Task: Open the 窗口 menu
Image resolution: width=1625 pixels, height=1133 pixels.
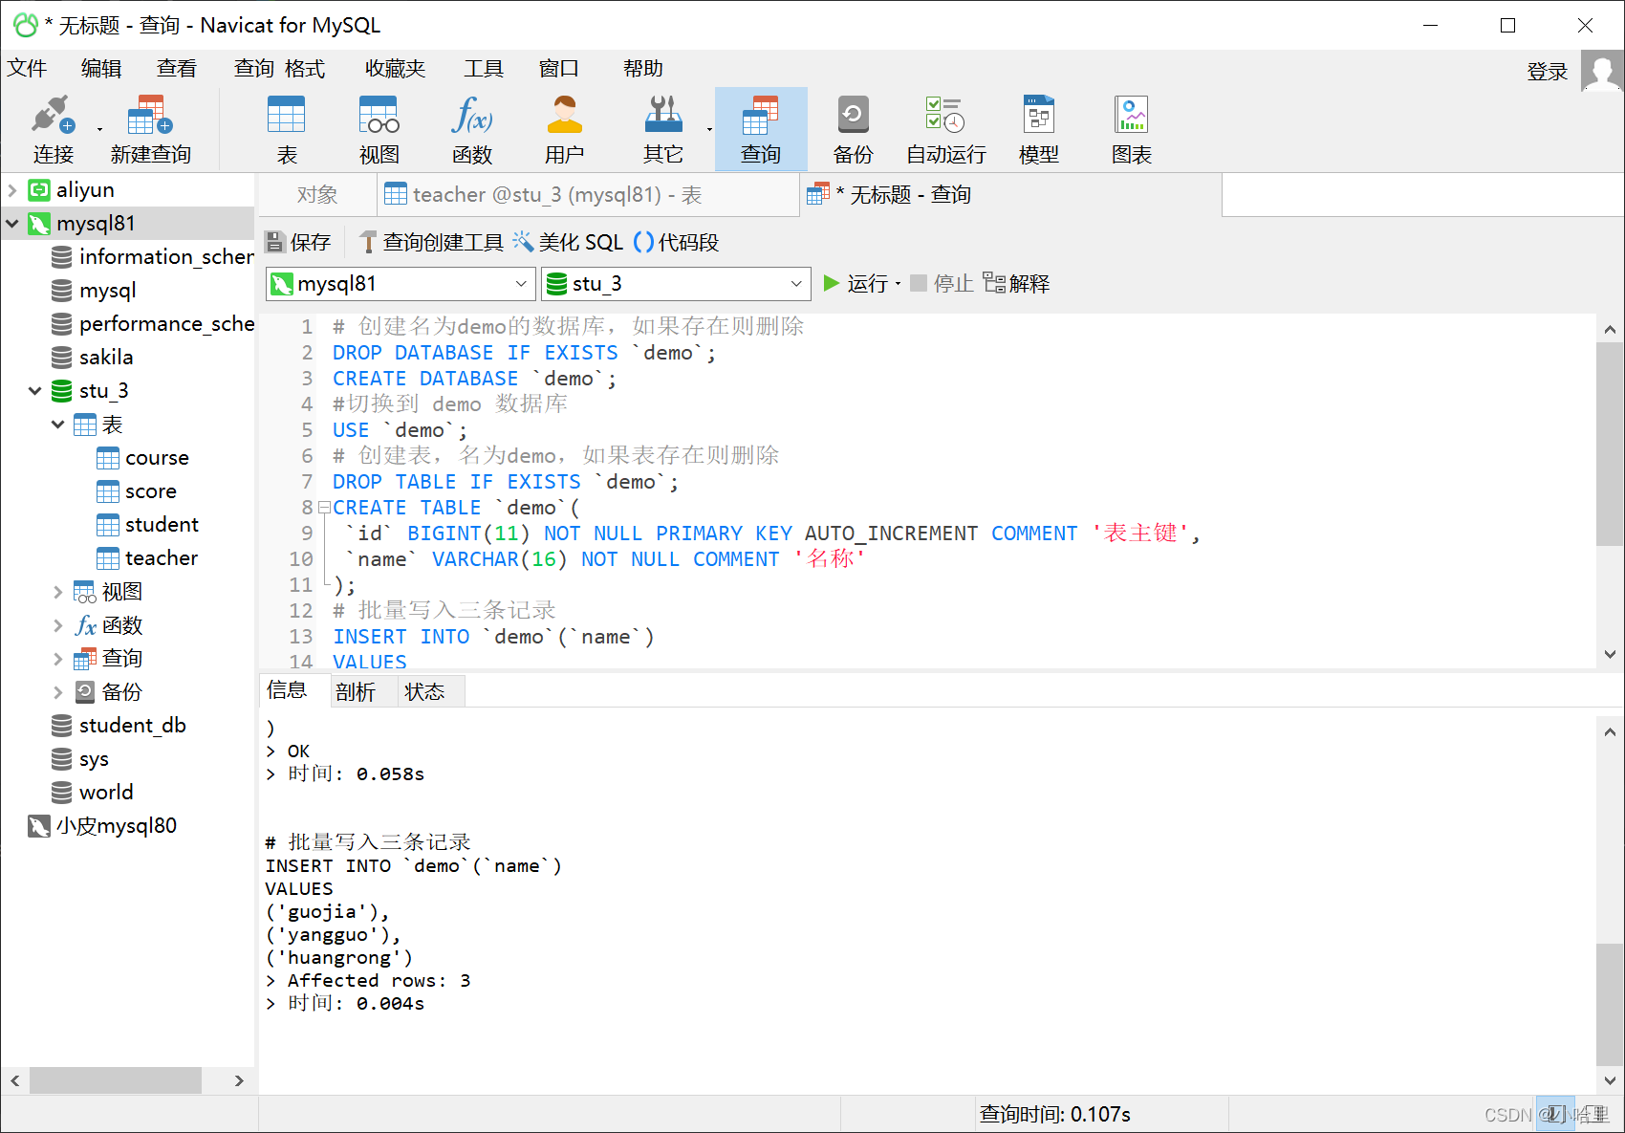Action: tap(559, 69)
